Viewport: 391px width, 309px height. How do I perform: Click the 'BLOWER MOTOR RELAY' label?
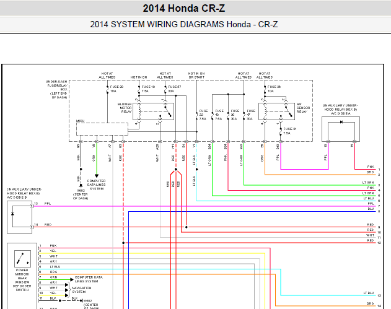click(x=125, y=108)
